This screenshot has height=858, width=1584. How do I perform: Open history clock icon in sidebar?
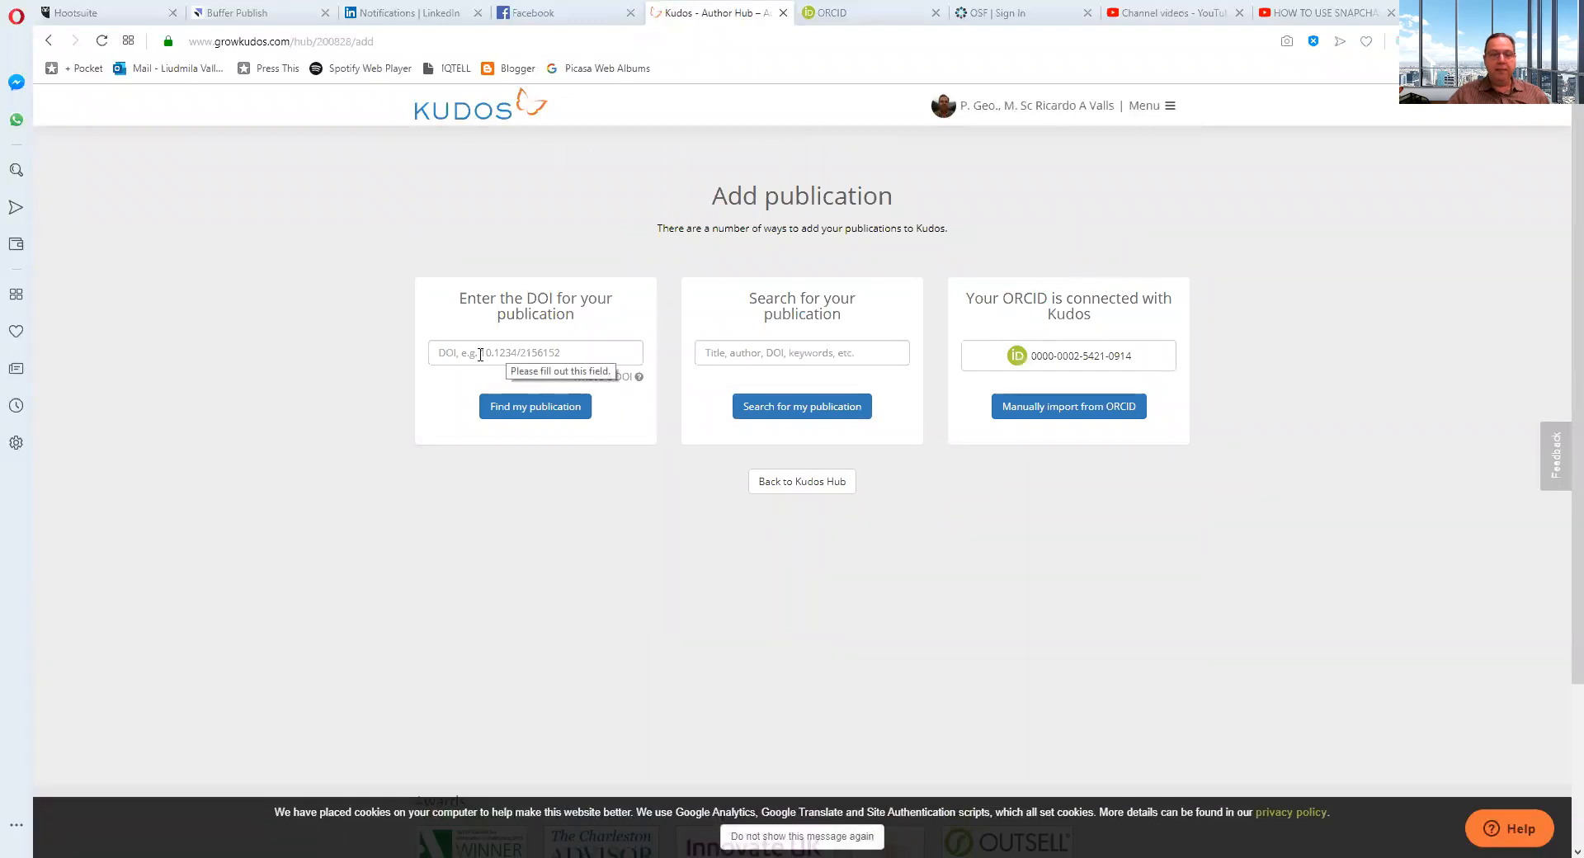pyautogui.click(x=16, y=406)
